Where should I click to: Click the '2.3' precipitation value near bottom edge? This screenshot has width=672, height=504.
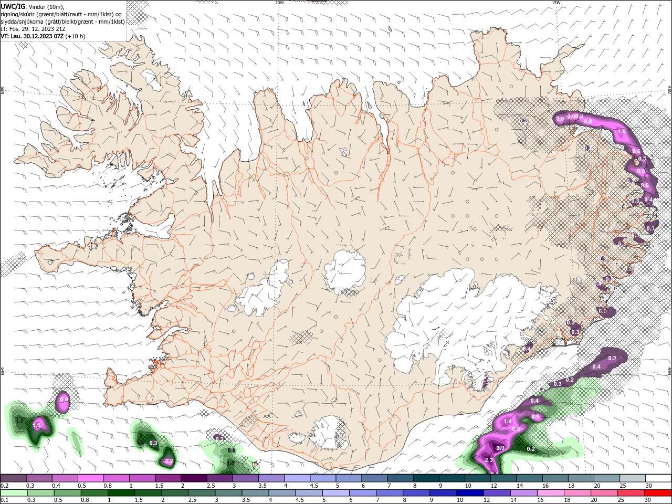pos(489,460)
